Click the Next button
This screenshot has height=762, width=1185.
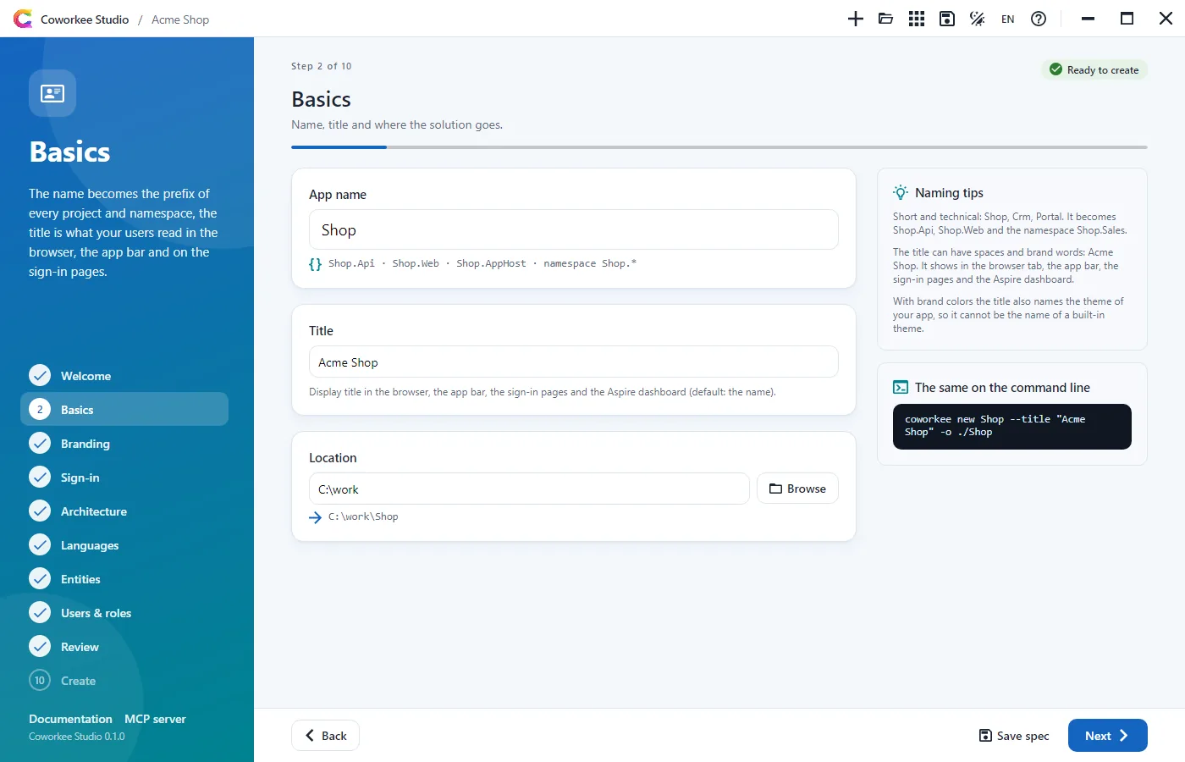tap(1107, 735)
